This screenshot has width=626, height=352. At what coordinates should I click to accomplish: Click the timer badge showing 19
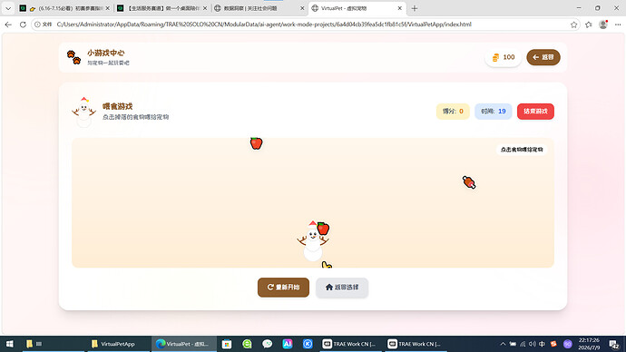(493, 112)
